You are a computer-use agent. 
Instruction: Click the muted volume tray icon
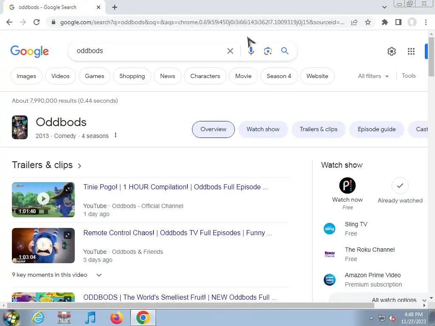coord(392,318)
